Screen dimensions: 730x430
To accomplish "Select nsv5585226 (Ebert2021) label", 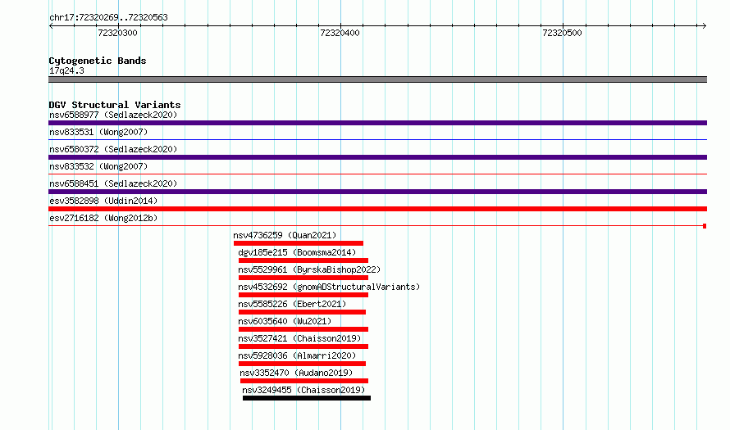I will tap(292, 304).
